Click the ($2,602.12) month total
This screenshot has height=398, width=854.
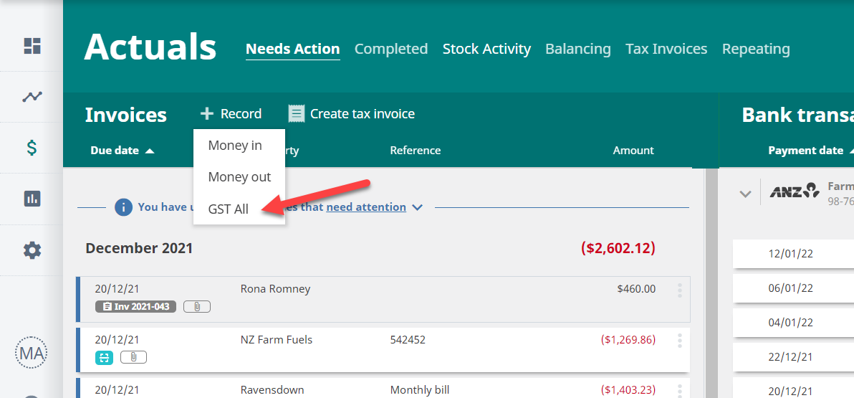(x=618, y=248)
